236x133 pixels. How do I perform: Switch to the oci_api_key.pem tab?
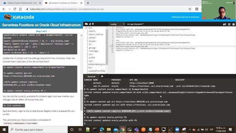point(134,24)
